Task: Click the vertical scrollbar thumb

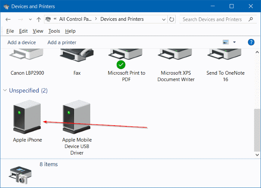Action: pos(257,130)
